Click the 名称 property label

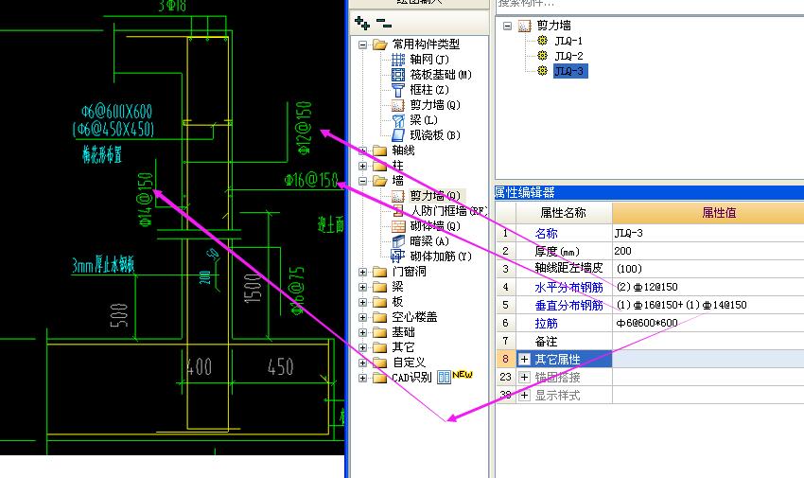546,234
